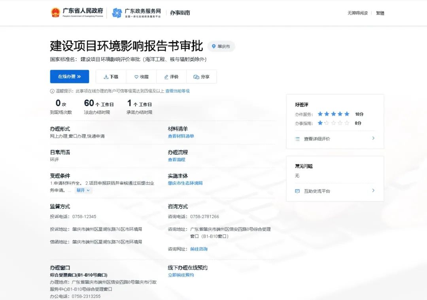Click the 肇庆市 location pin tag
Viewport: 427px width, 300px height.
(221, 46)
